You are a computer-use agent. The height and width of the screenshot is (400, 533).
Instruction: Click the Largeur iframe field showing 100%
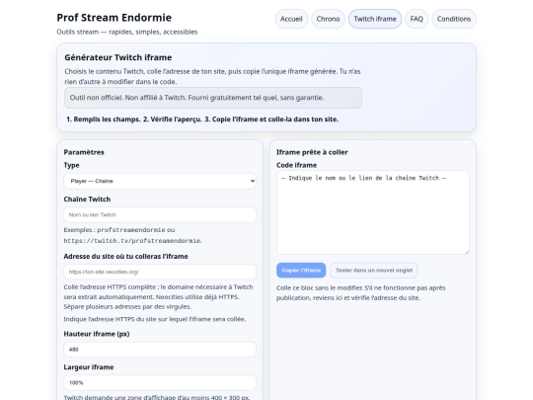(x=160, y=382)
